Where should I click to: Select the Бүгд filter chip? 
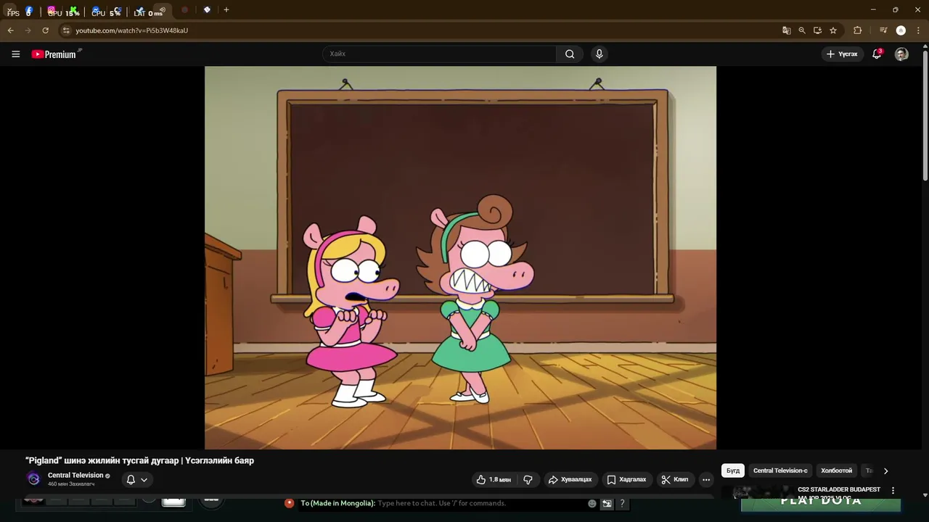coord(733,471)
